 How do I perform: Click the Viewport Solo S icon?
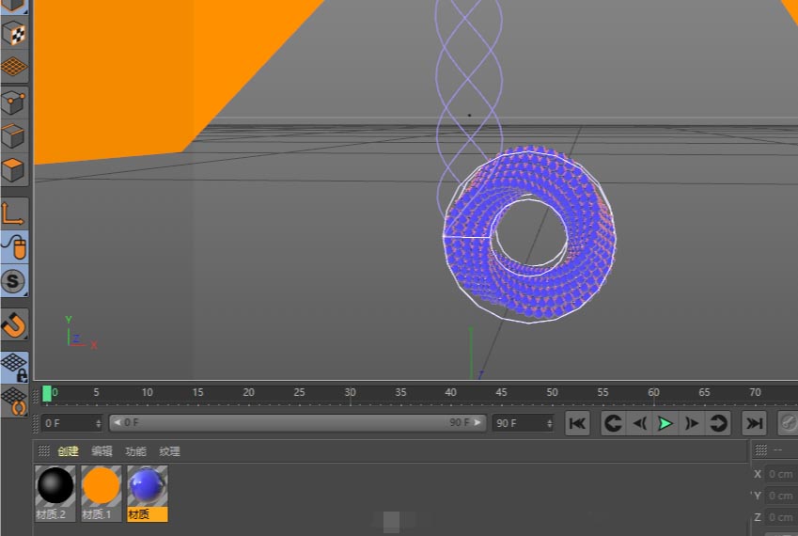tap(14, 280)
